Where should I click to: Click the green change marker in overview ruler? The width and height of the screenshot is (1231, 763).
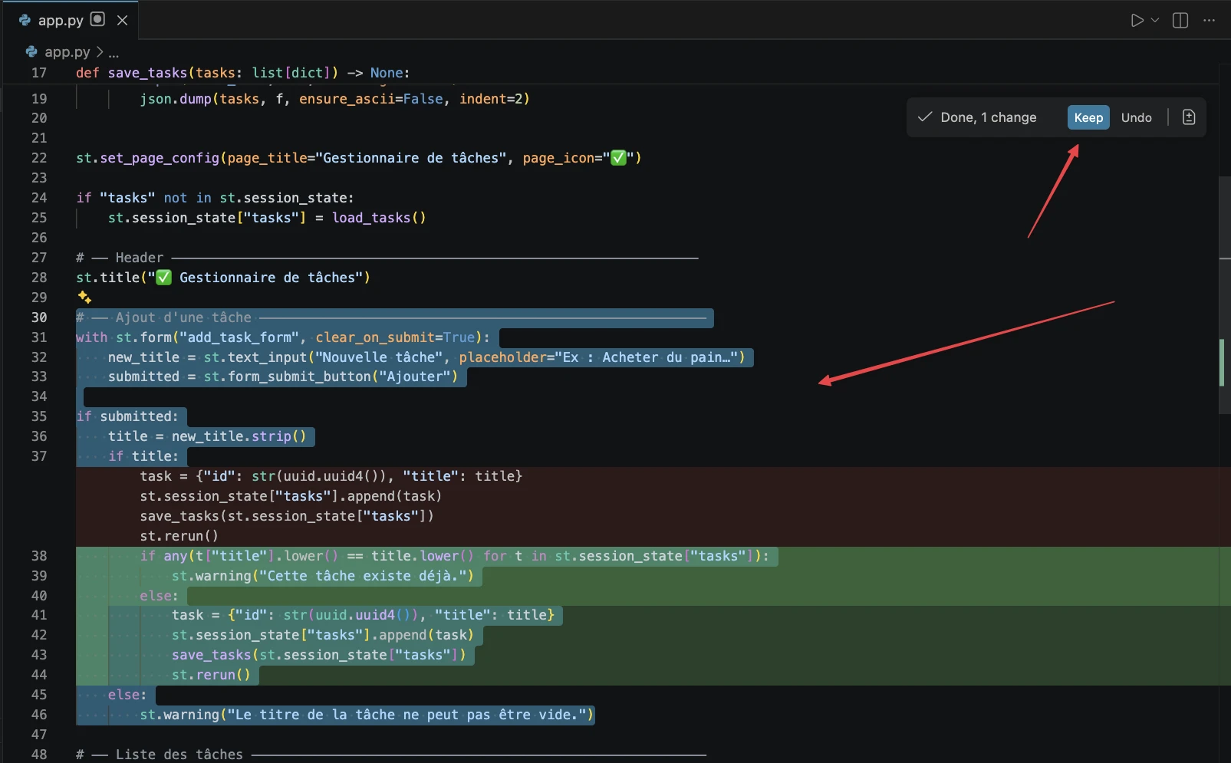[x=1222, y=362]
